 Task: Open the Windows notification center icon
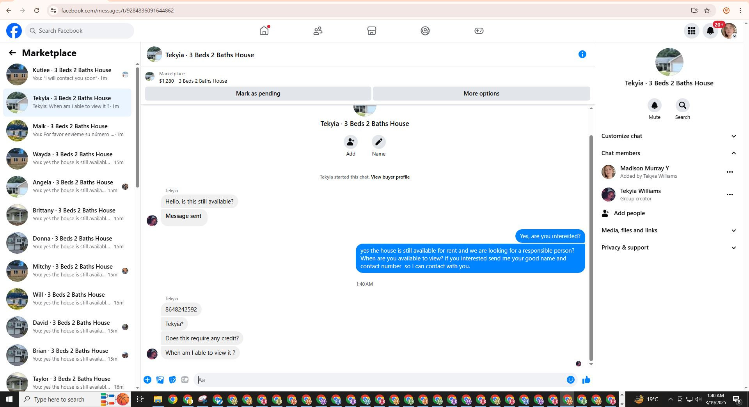(737, 399)
